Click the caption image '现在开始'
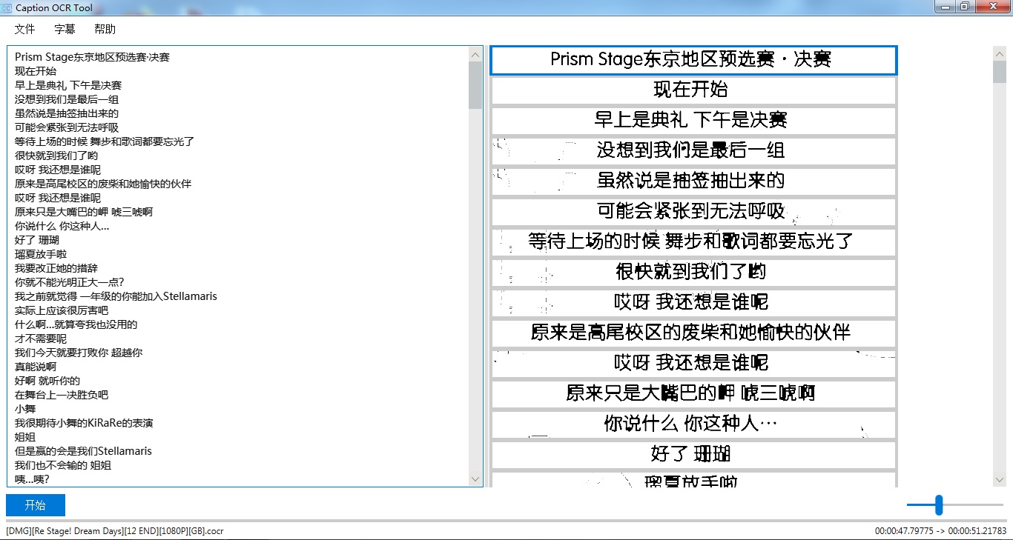1013x540 pixels. click(693, 90)
